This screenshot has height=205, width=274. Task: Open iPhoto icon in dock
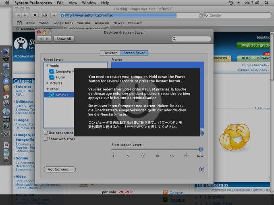[x=6, y=104]
